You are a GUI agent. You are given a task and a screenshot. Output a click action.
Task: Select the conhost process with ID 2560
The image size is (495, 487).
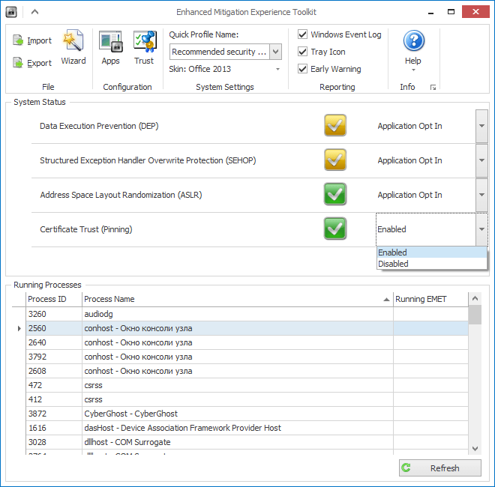[x=247, y=328]
